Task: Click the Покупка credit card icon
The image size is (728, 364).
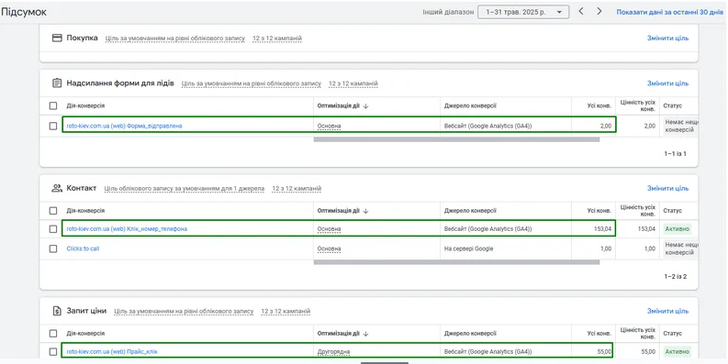Action: (57, 38)
